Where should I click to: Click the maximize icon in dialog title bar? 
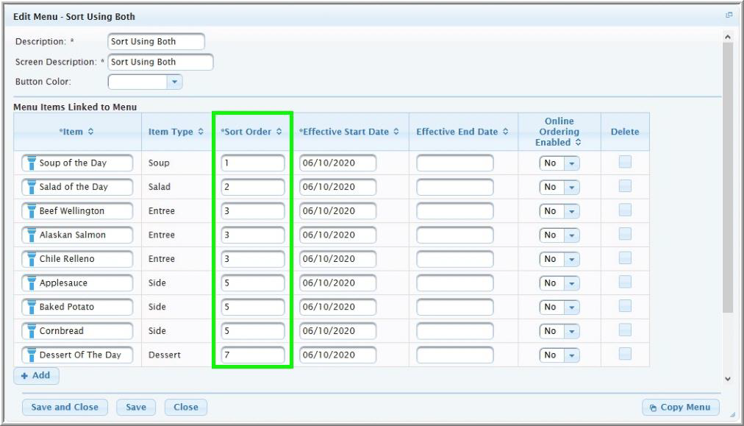point(730,15)
